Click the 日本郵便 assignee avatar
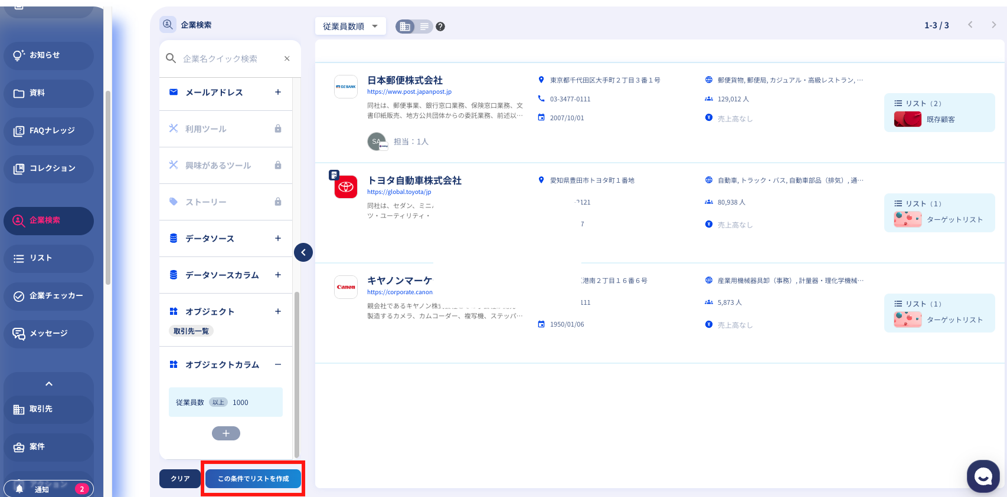 [377, 141]
